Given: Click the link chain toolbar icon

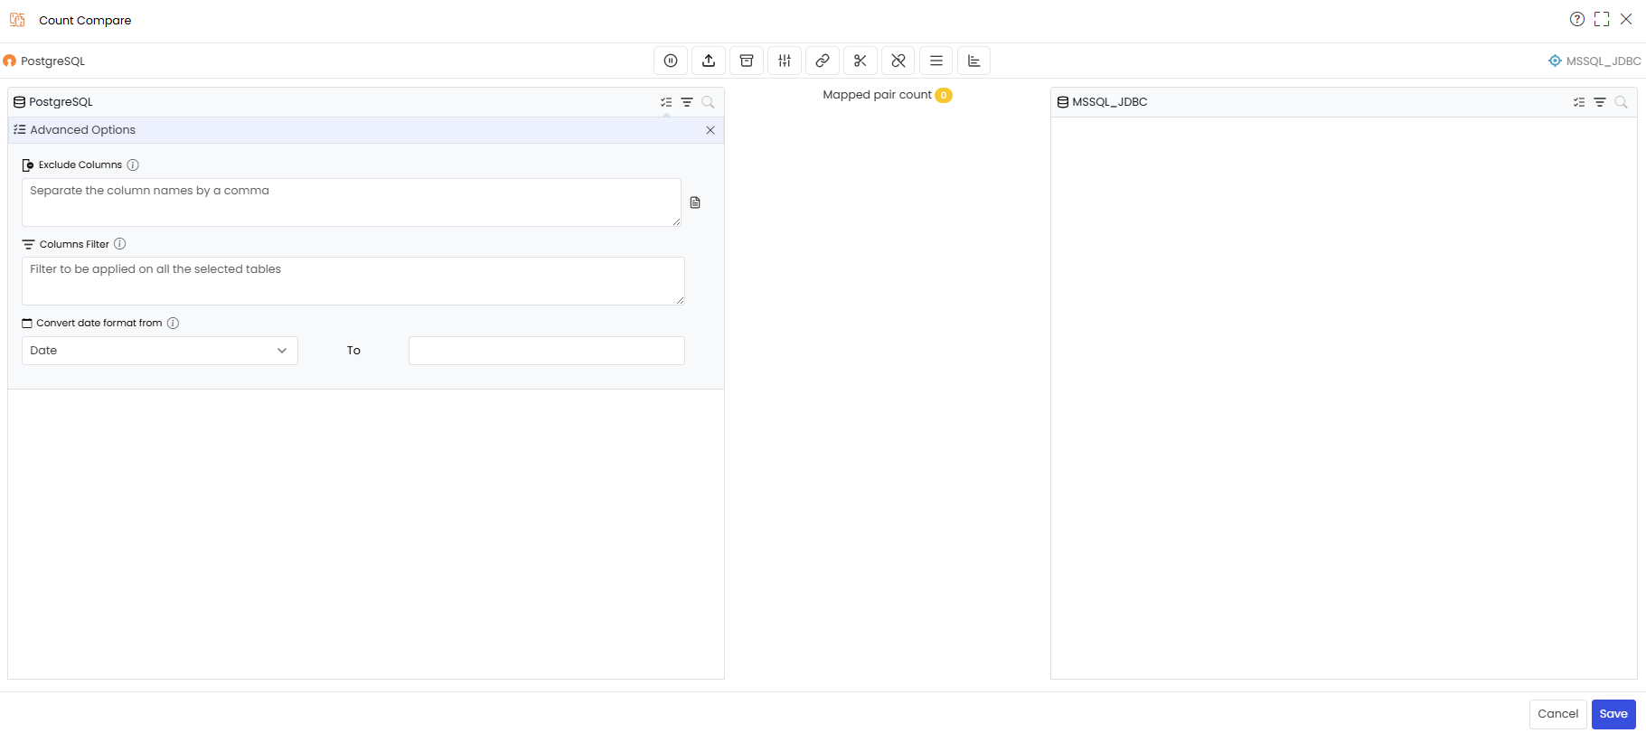Looking at the screenshot, I should [823, 61].
